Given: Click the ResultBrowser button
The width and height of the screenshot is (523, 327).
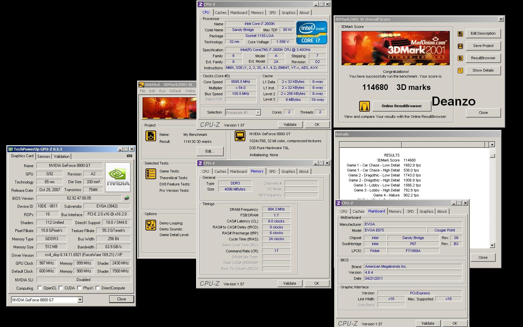Looking at the screenshot, I should click(483, 58).
